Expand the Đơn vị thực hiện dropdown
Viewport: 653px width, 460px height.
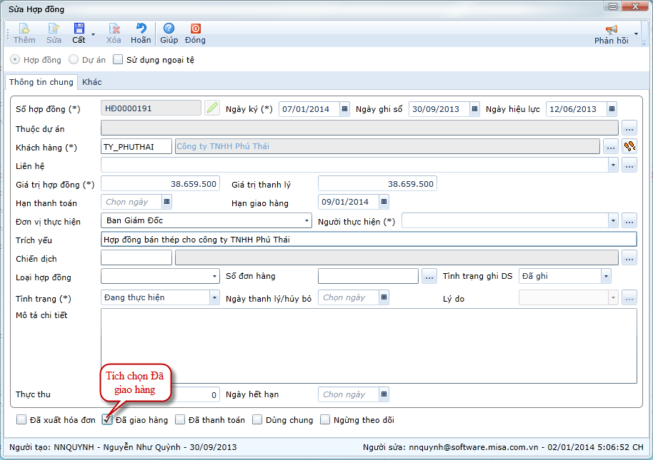tap(306, 221)
